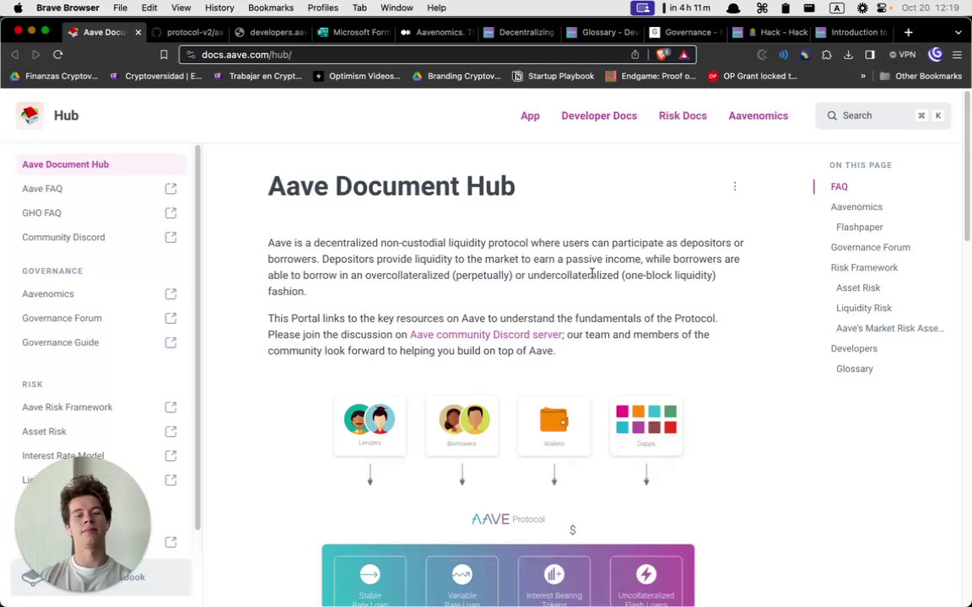This screenshot has height=607, width=972.
Task: Open the Brave hamburger menu
Action: click(957, 55)
